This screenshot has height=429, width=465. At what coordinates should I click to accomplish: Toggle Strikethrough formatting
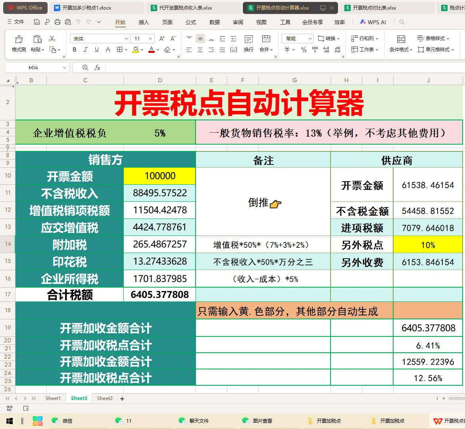click(108, 50)
